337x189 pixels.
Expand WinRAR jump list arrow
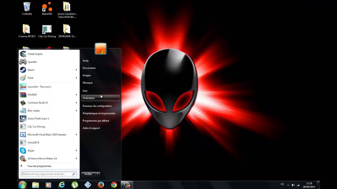point(76,94)
